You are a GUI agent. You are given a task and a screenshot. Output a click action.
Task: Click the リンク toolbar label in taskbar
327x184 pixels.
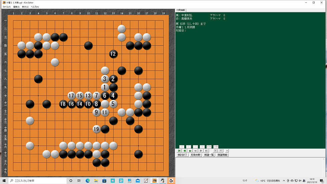click(245, 181)
